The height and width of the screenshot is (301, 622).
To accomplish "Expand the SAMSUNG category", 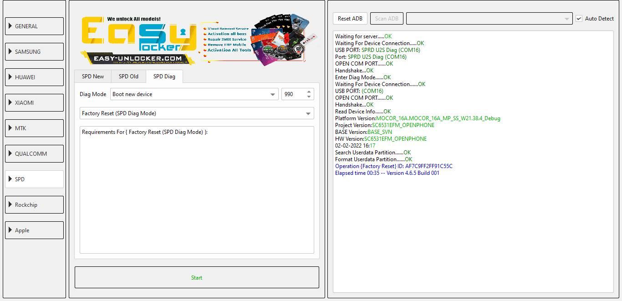I will (x=34, y=51).
